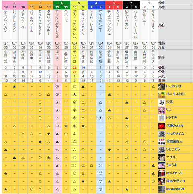This screenshot has width=193, height=194.
Task: Open the うまうま avatar icon
Action: click(162, 165)
